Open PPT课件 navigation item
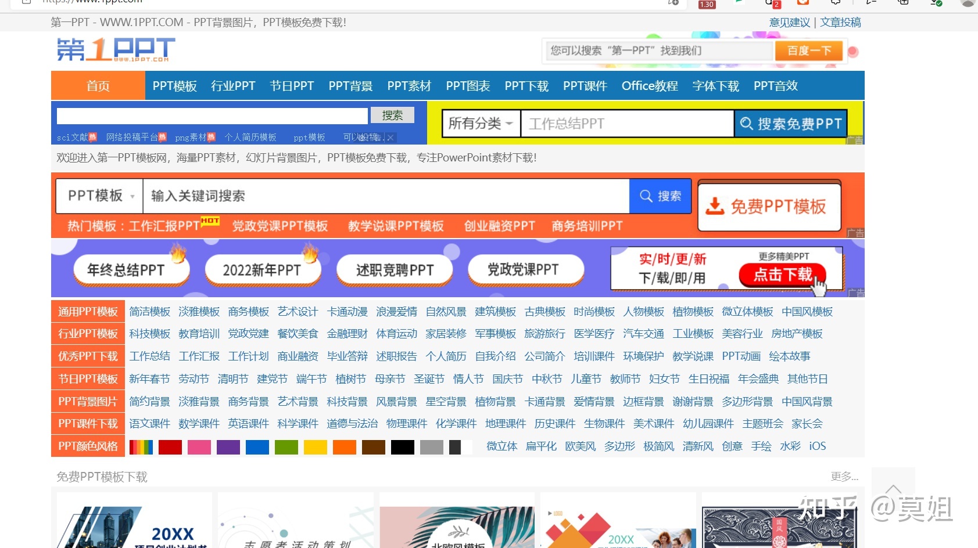 click(585, 86)
